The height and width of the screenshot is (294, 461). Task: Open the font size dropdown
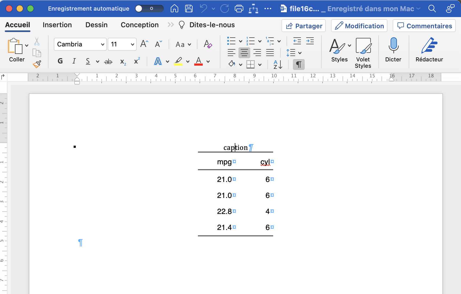(132, 44)
